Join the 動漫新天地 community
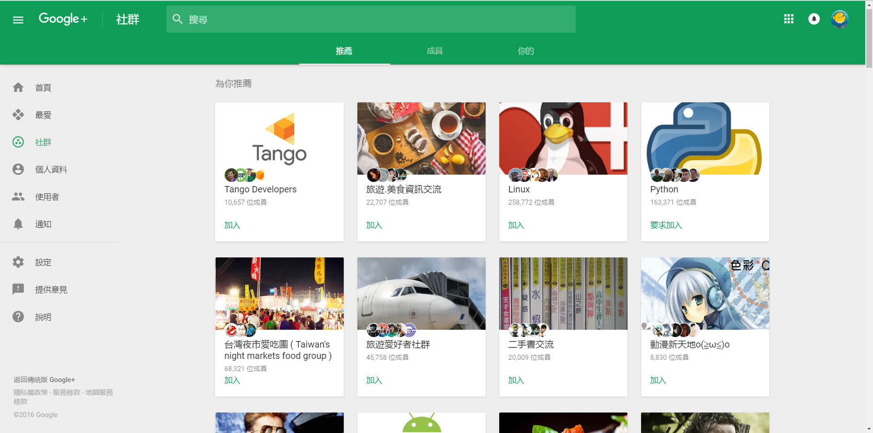The width and height of the screenshot is (873, 433). click(x=658, y=380)
